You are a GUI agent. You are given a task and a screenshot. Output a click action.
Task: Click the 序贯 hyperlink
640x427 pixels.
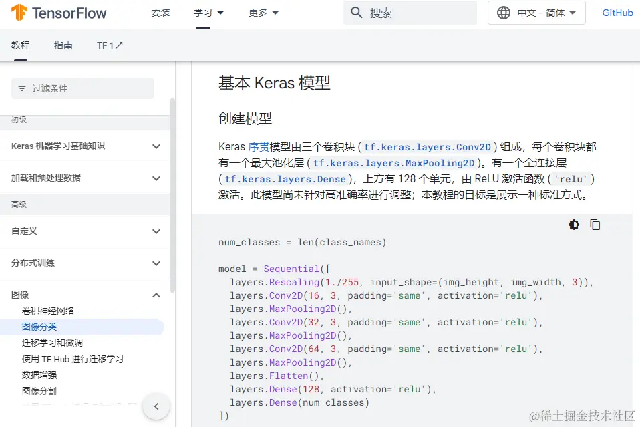[x=259, y=146]
